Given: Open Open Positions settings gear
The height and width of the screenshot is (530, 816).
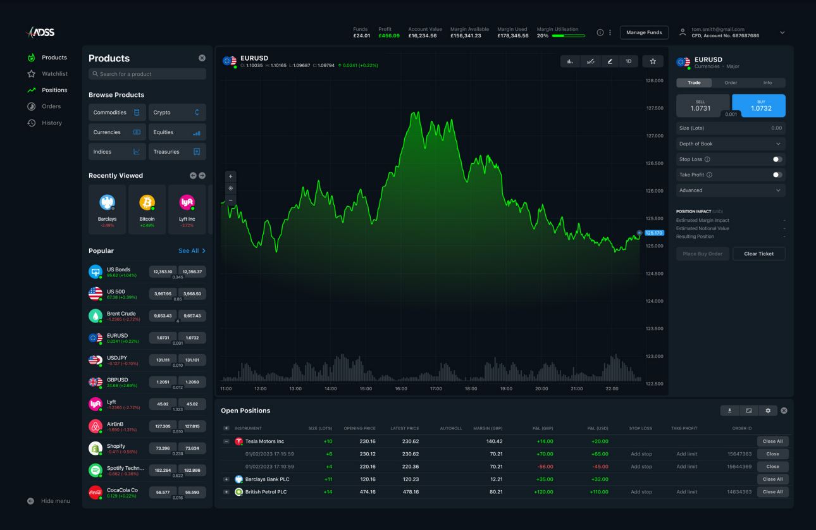Looking at the screenshot, I should click(x=767, y=410).
